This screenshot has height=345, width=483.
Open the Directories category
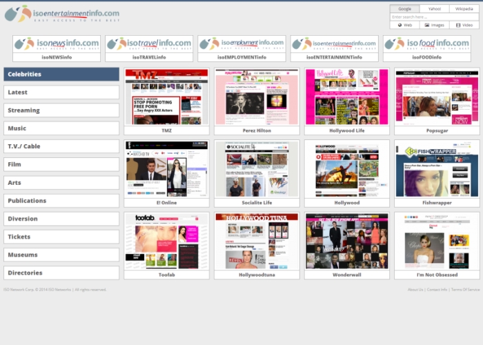[x=61, y=273]
